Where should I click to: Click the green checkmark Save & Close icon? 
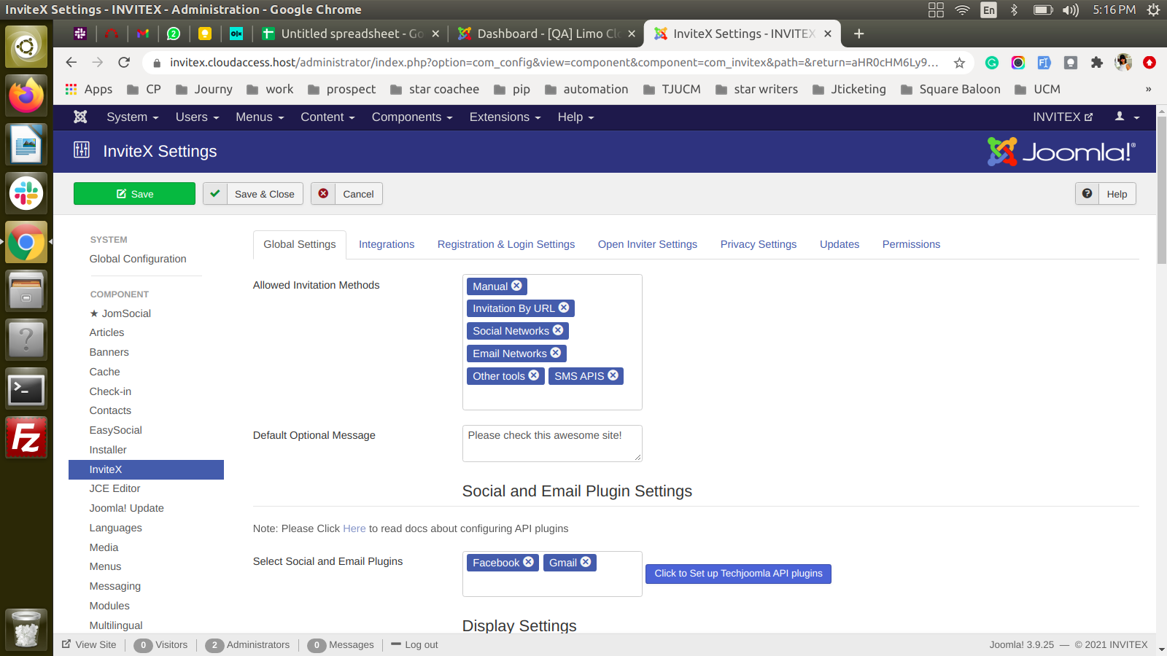tap(215, 194)
